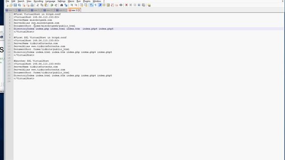
Task: Toggle synchronized vertical scrolling
Action: 81,5
